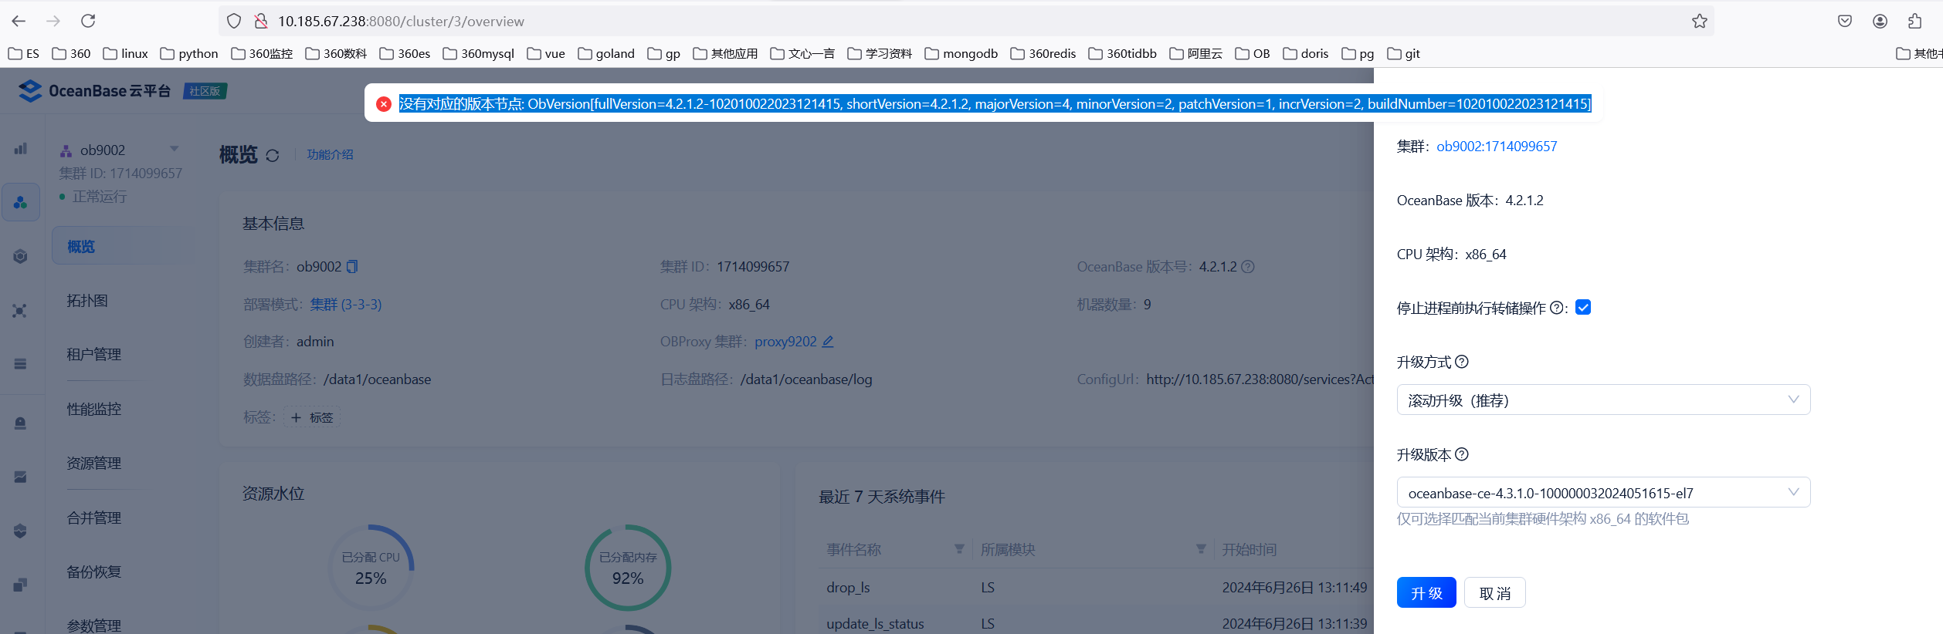The image size is (1943, 634).
Task: Open the OB bookmark folder
Action: click(x=1253, y=53)
